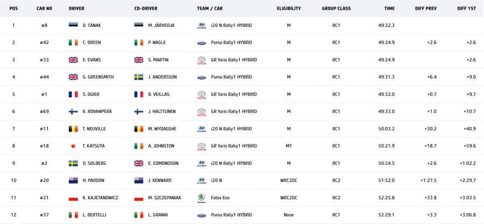Click the Swedish flag beside J. Andersson
The width and height of the screenshot is (484, 224).
139,77
